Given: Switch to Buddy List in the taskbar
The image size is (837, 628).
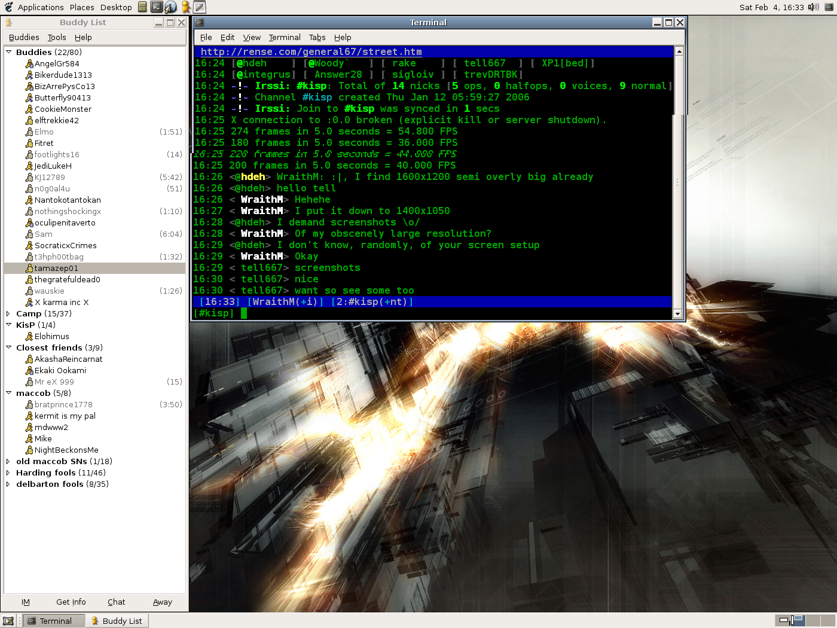Looking at the screenshot, I should pos(117,621).
